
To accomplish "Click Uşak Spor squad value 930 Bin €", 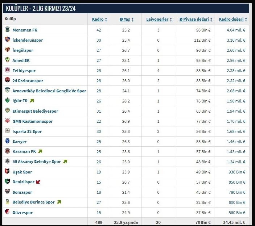I will [237, 172].
